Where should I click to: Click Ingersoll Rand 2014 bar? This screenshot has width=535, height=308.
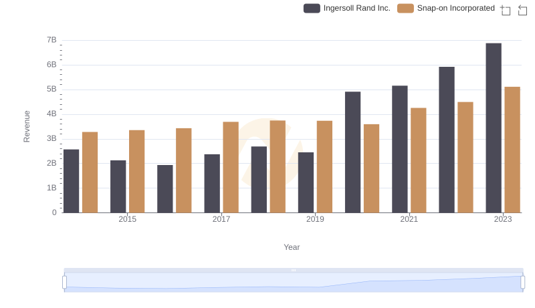(72, 181)
